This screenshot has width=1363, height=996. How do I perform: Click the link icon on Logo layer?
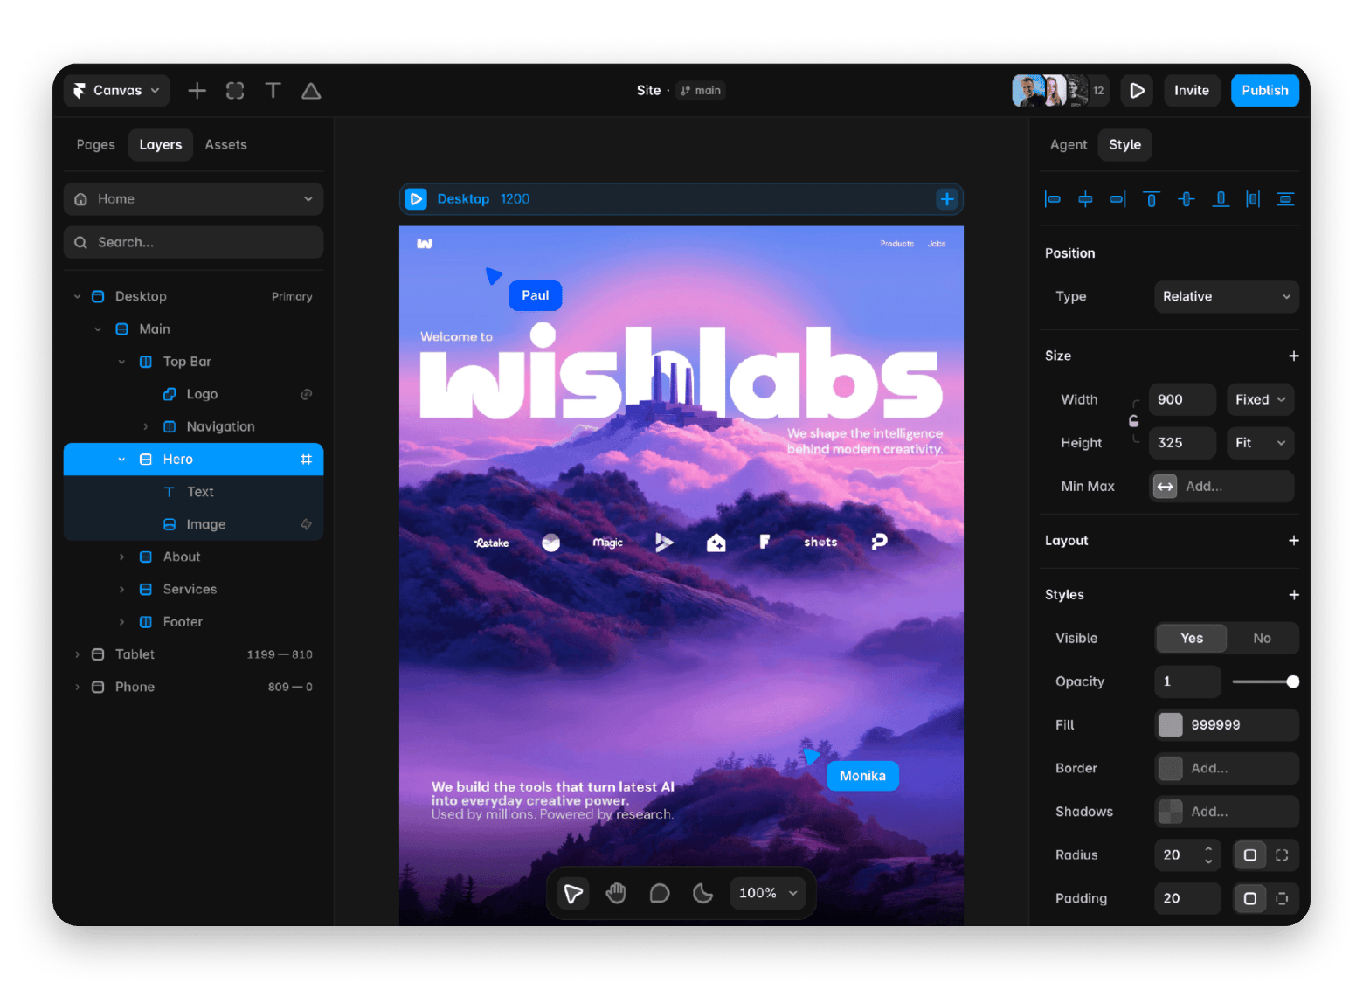[x=307, y=394]
